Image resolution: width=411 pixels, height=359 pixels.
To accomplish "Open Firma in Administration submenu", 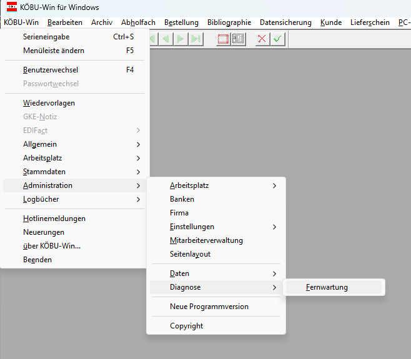I will pyautogui.click(x=216, y=213).
